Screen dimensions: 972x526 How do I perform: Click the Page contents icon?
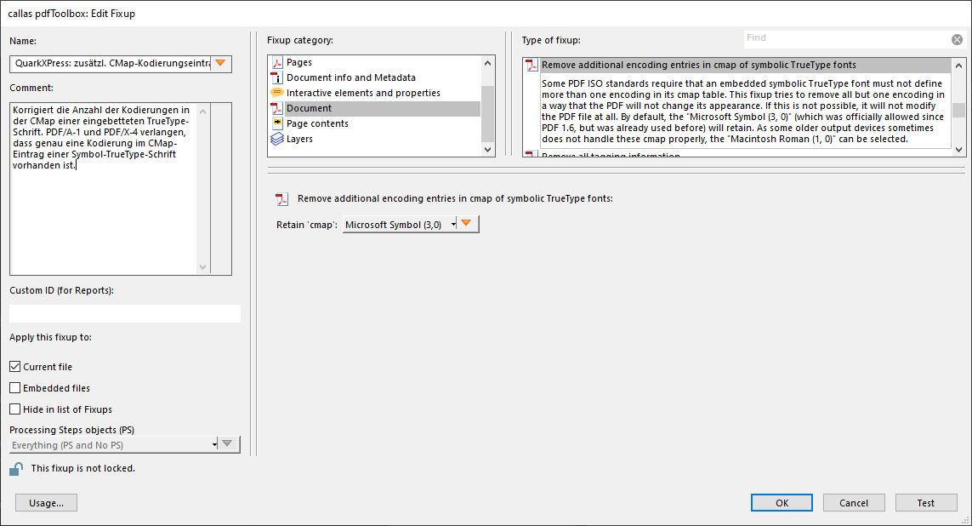277,123
